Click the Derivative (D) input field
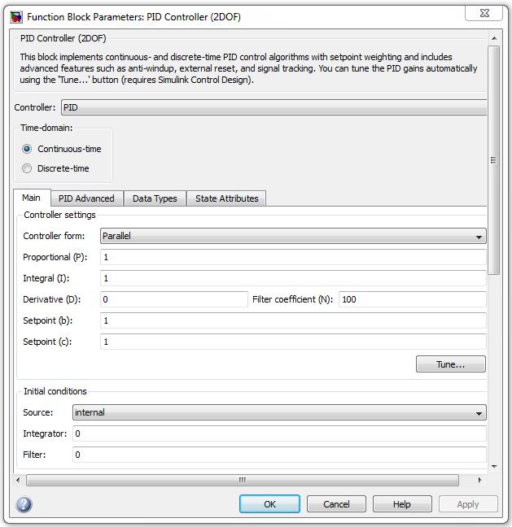The width and height of the screenshot is (512, 527). click(174, 299)
